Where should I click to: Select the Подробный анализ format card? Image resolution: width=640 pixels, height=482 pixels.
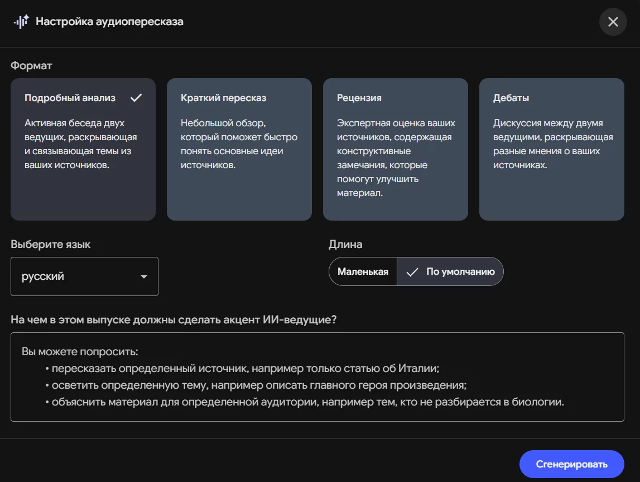[83, 149]
